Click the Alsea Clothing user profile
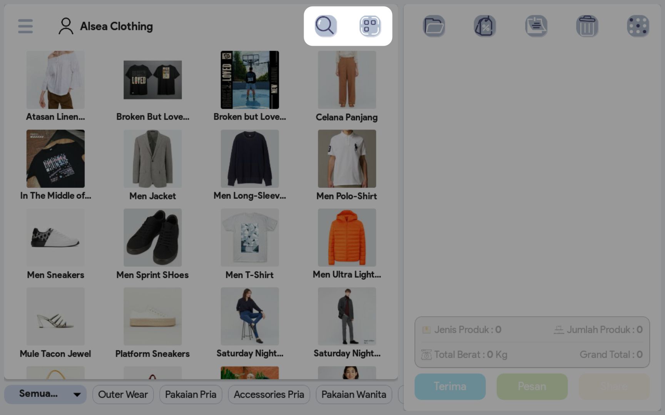Image resolution: width=665 pixels, height=415 pixels. [x=105, y=26]
